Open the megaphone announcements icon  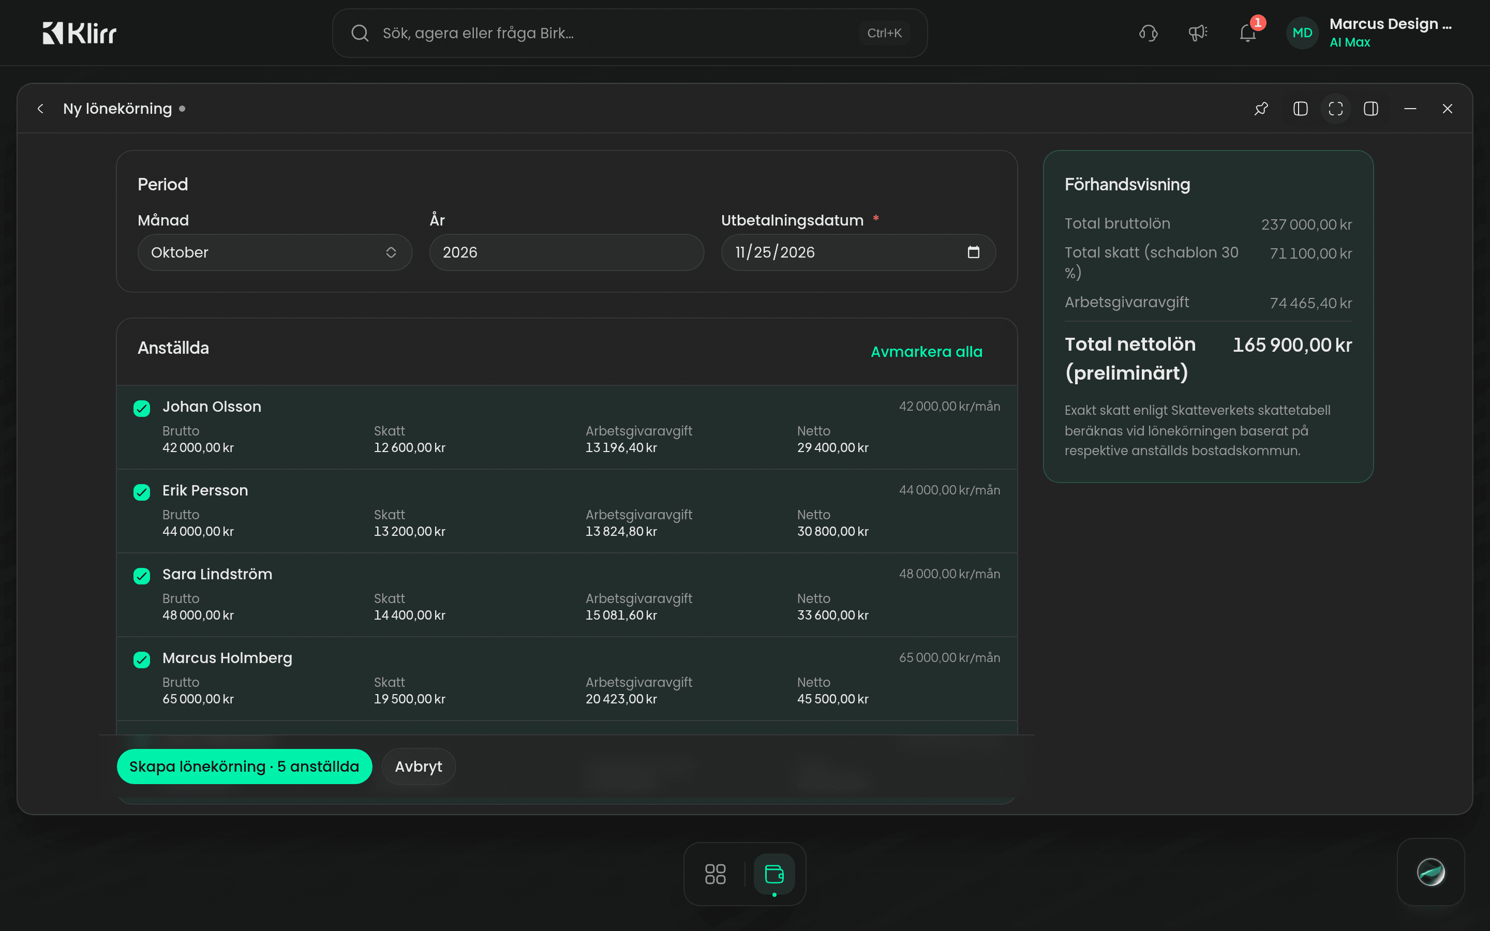pos(1198,33)
